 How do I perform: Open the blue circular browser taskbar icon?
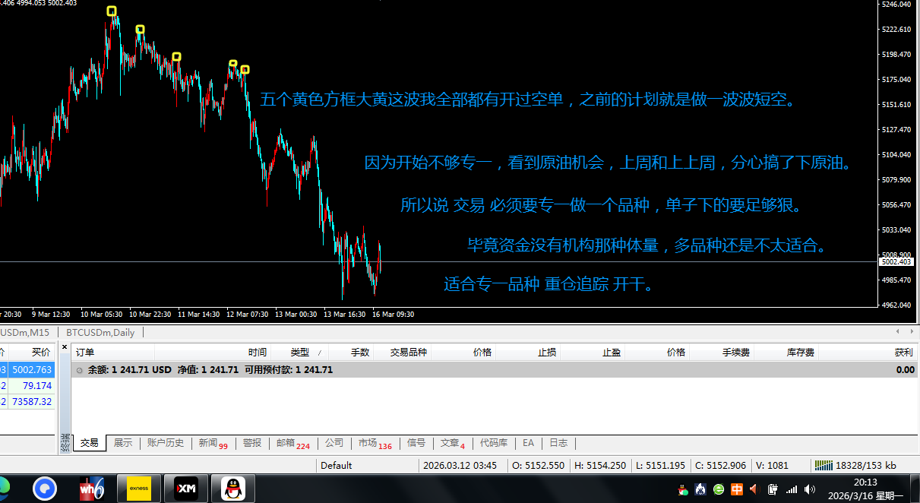point(46,489)
